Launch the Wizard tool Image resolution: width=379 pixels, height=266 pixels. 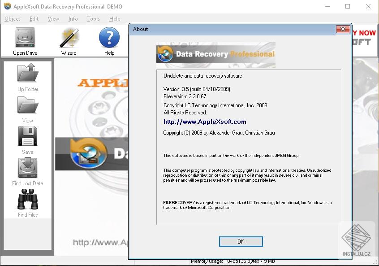coord(69,41)
